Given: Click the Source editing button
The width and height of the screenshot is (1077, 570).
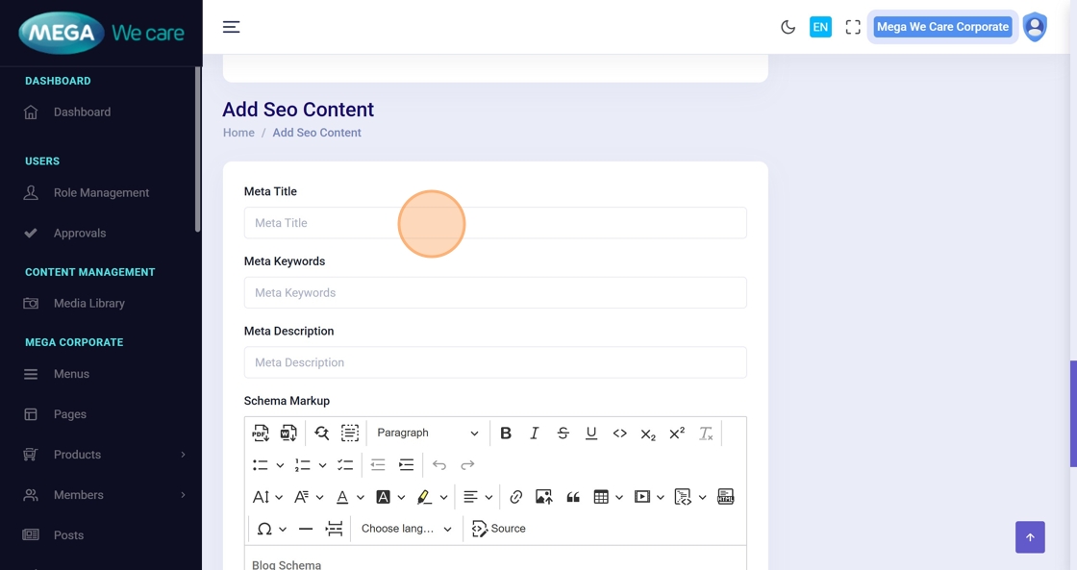Looking at the screenshot, I should [x=499, y=529].
